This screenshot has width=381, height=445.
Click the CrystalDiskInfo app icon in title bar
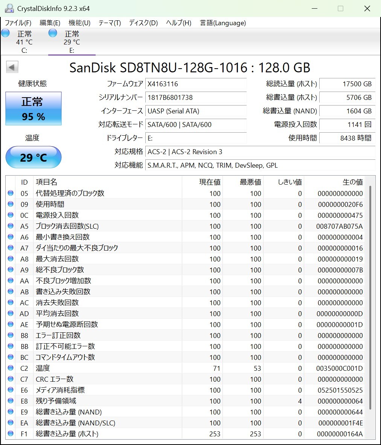pyautogui.click(x=9, y=8)
